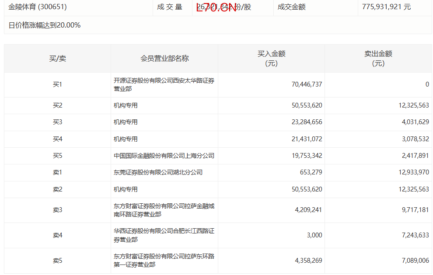This screenshot has width=433, height=275.
Task: Click the 买入金额(元) column header
Action: click(271, 59)
